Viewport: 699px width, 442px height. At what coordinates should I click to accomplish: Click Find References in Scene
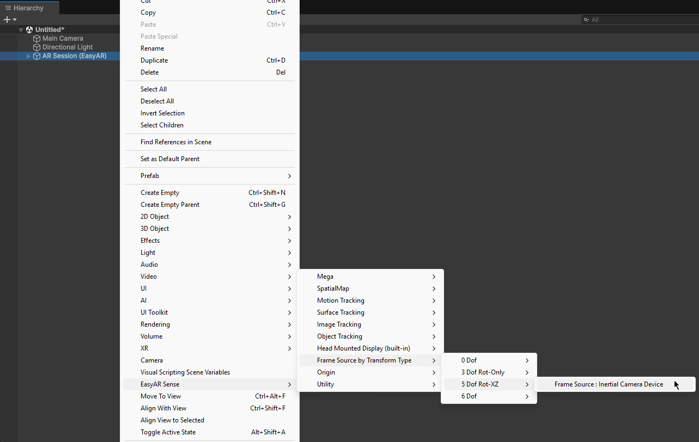point(176,142)
